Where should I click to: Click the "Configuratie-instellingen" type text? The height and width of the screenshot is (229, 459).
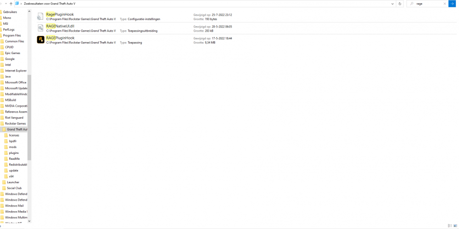(x=144, y=19)
